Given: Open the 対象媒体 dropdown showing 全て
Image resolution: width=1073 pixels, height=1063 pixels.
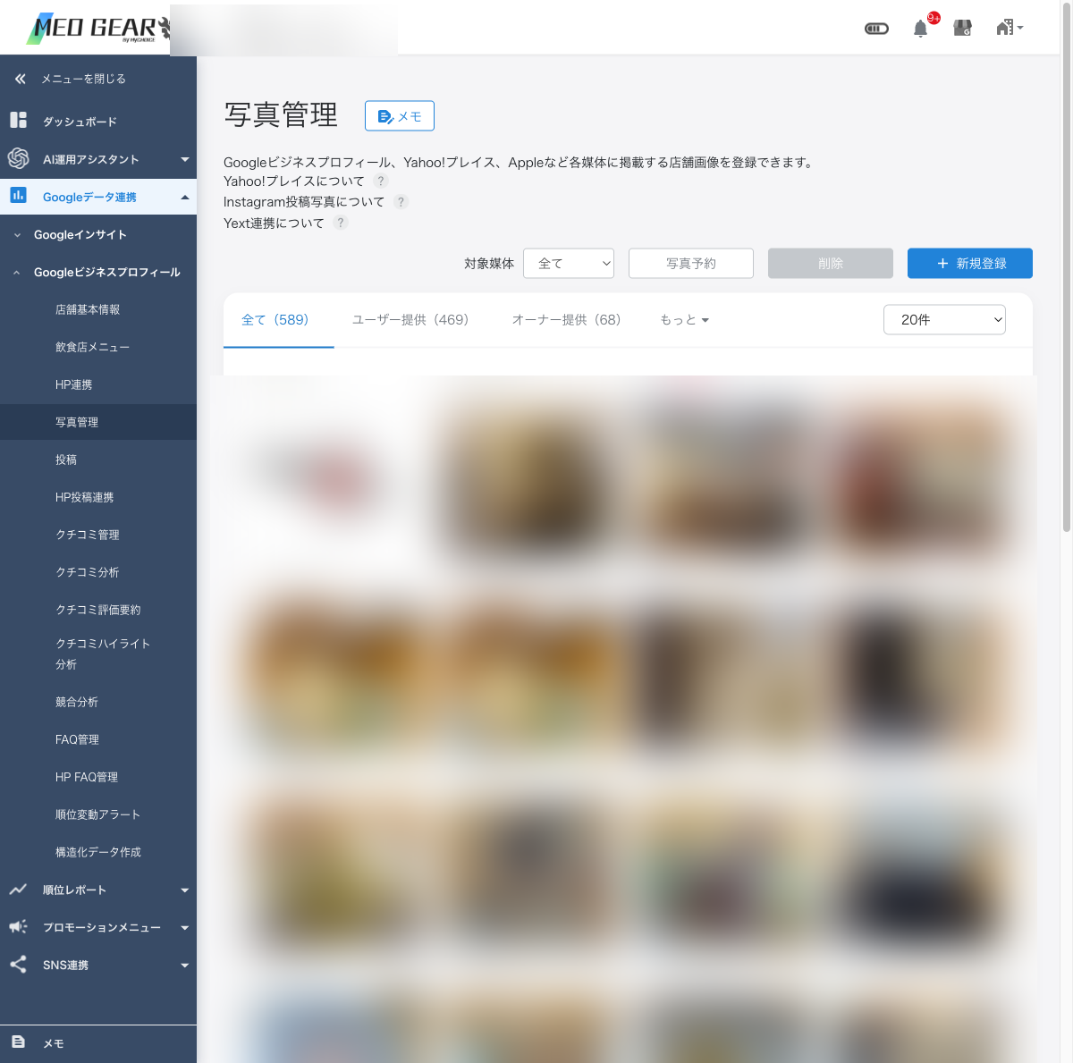Looking at the screenshot, I should (x=569, y=263).
